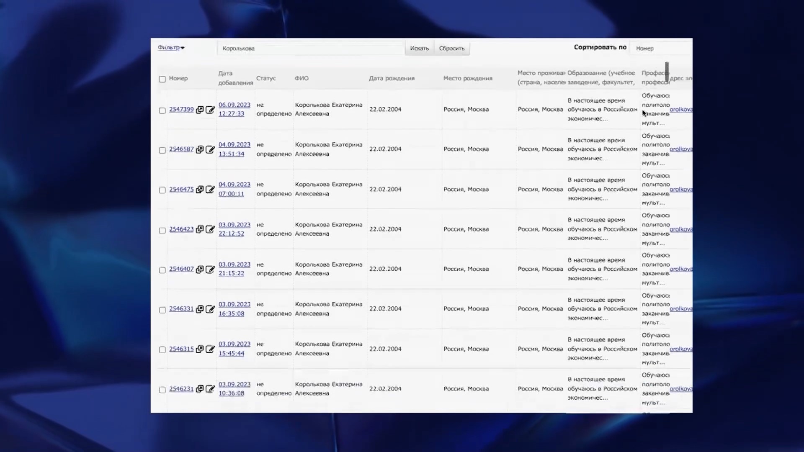Check the box for record 2547399
The width and height of the screenshot is (804, 452).
(x=162, y=110)
